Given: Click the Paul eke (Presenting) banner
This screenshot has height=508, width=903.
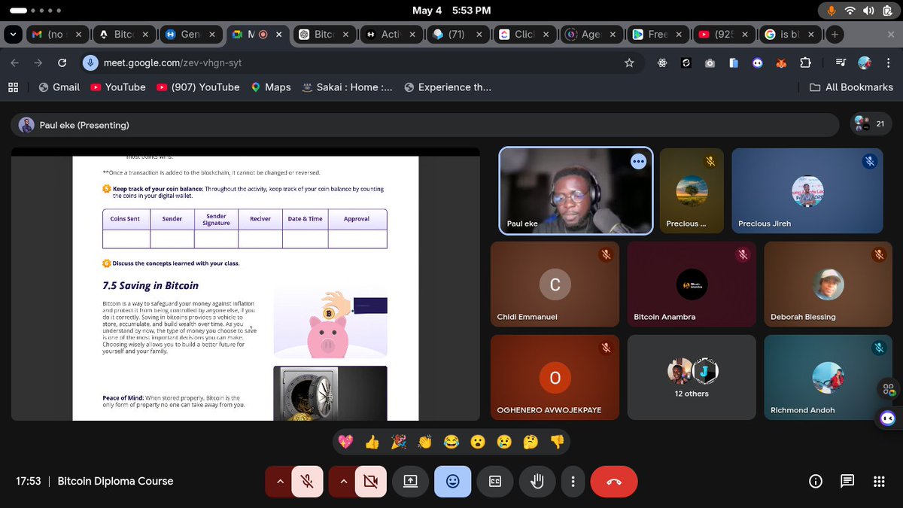Looking at the screenshot, I should [425, 125].
